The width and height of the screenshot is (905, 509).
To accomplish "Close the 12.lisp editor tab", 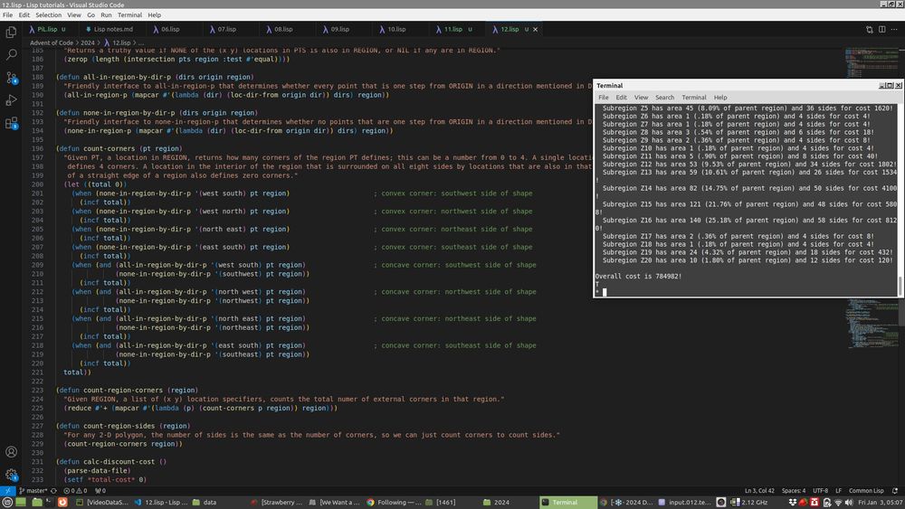I will click(x=535, y=29).
